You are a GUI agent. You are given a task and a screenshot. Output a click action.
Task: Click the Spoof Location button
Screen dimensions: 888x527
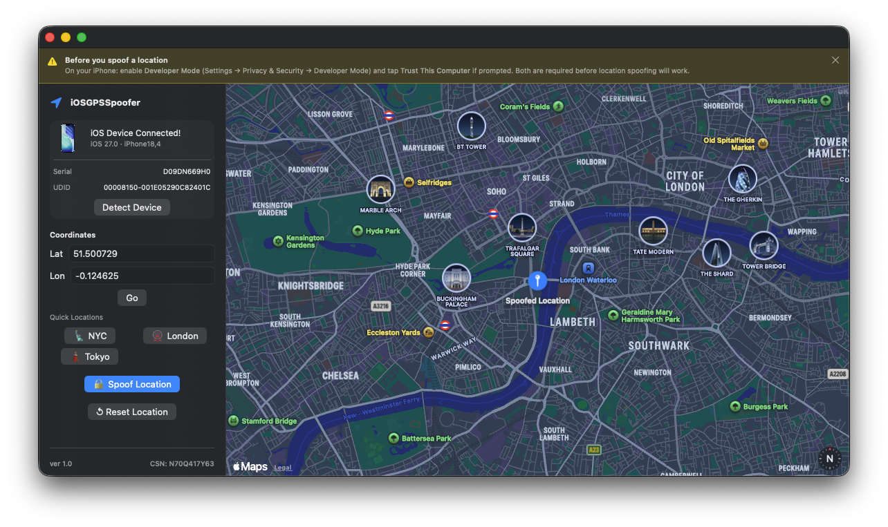[x=132, y=384]
